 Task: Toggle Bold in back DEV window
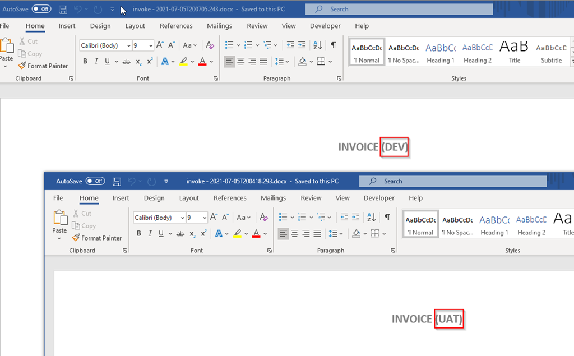pos(85,61)
